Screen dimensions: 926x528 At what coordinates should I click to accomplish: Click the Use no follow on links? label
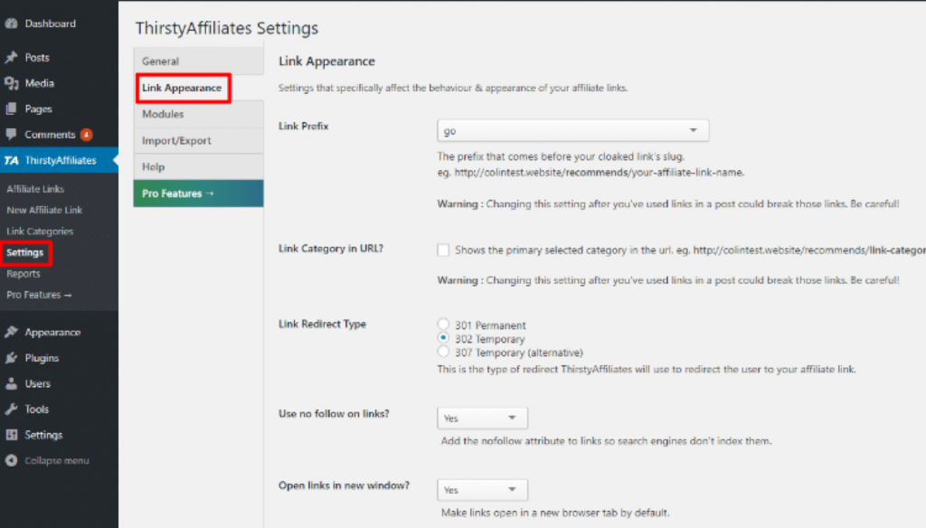334,413
